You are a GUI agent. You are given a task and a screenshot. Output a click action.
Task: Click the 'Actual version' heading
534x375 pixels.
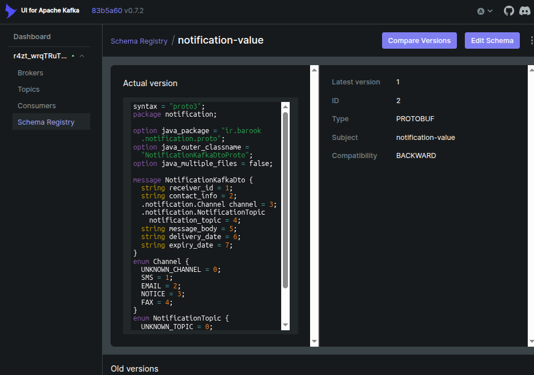click(150, 83)
